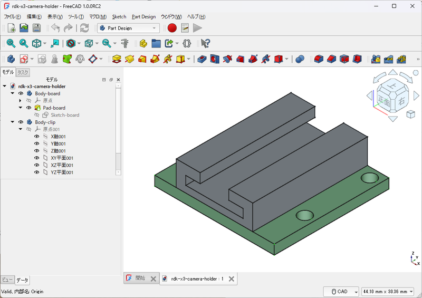
Task: Select the Pocket tool icon
Action: [202, 59]
